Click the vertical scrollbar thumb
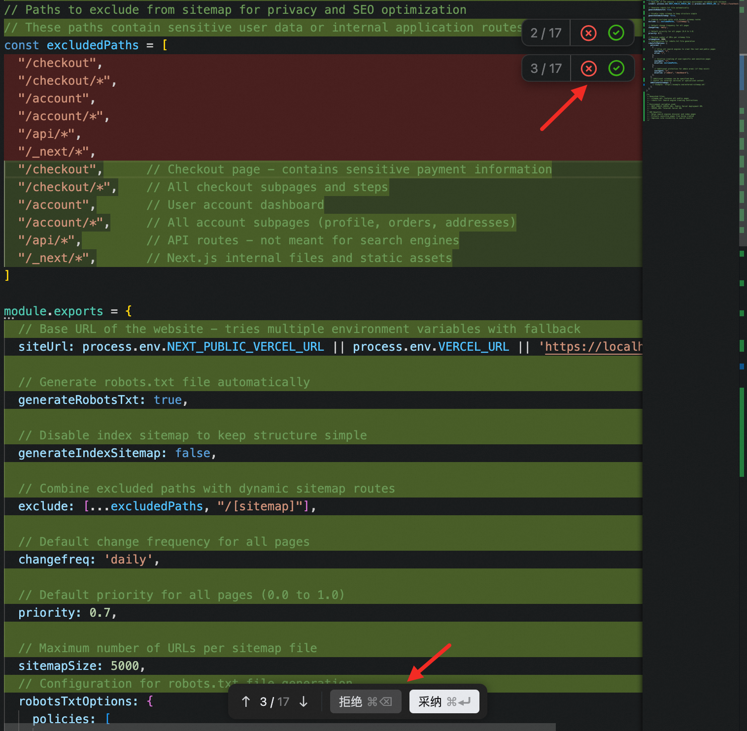The width and height of the screenshot is (747, 731). (x=743, y=123)
